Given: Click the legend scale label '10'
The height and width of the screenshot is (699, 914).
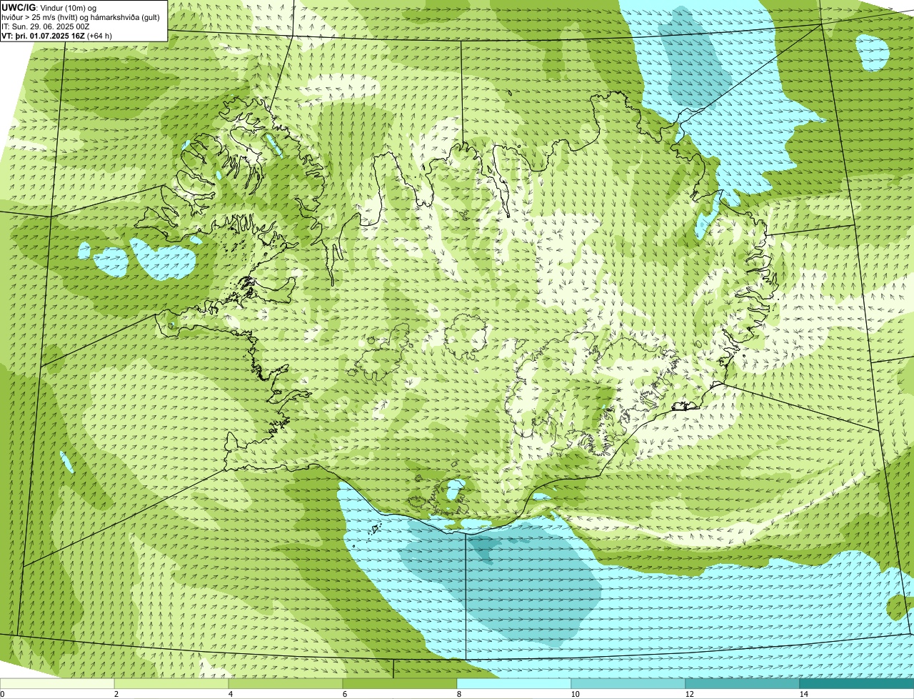Looking at the screenshot, I should point(575,694).
